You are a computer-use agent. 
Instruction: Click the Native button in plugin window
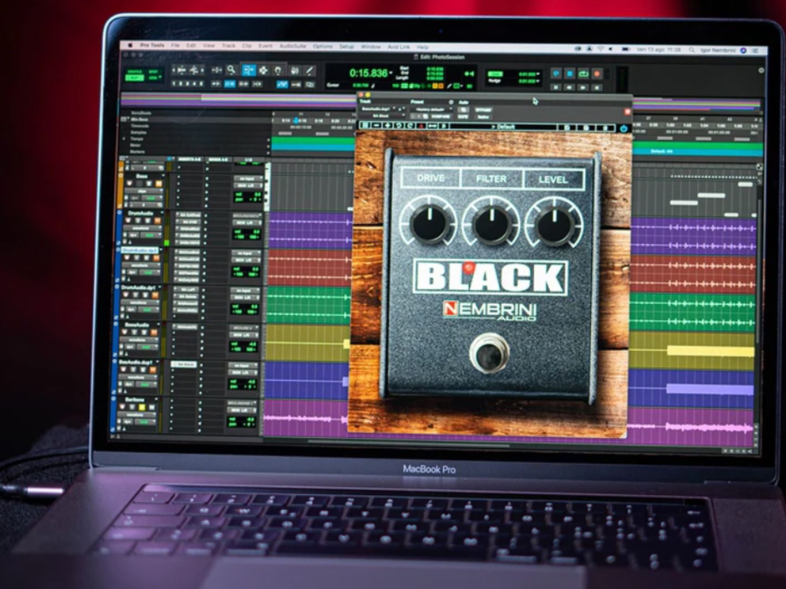tap(483, 117)
